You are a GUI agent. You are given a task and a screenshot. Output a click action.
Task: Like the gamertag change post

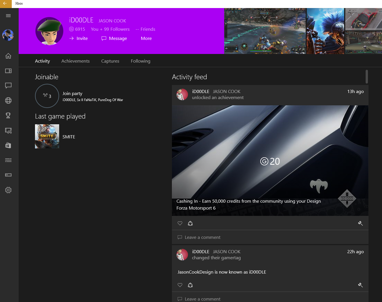click(180, 285)
